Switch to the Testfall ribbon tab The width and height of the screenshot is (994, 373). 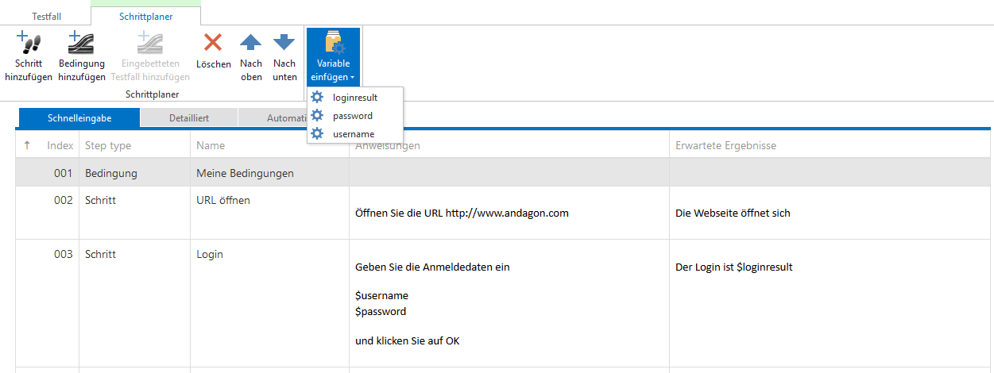(x=46, y=16)
